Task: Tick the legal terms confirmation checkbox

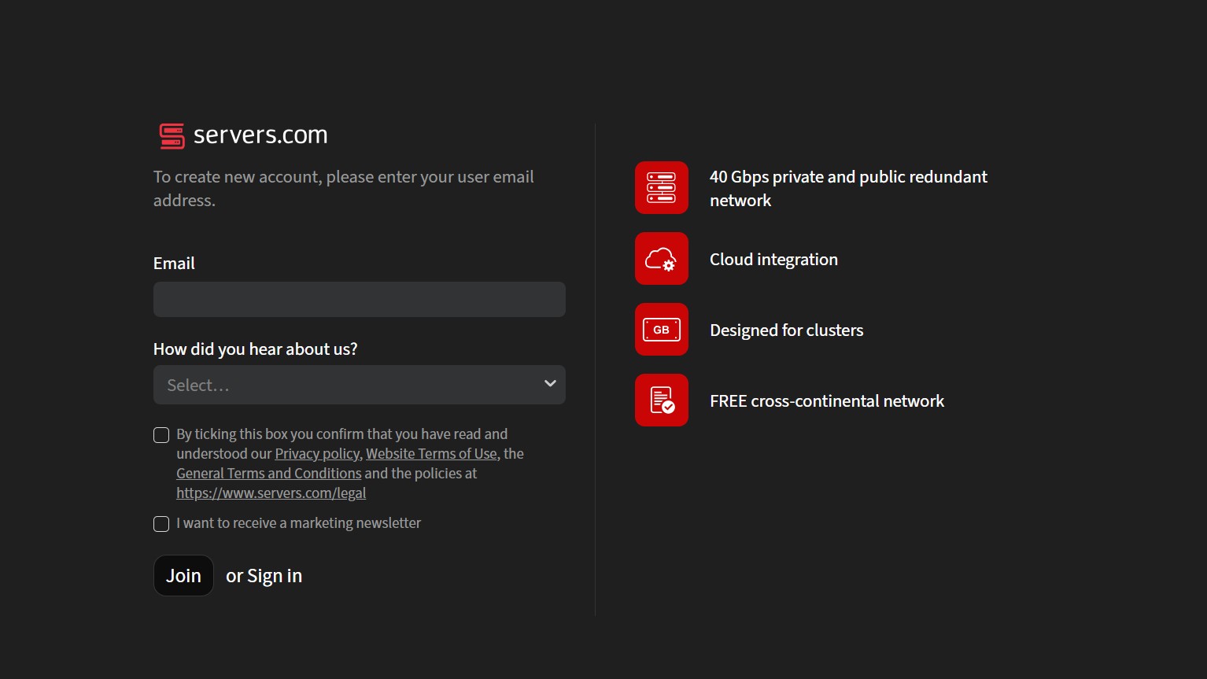Action: point(161,435)
